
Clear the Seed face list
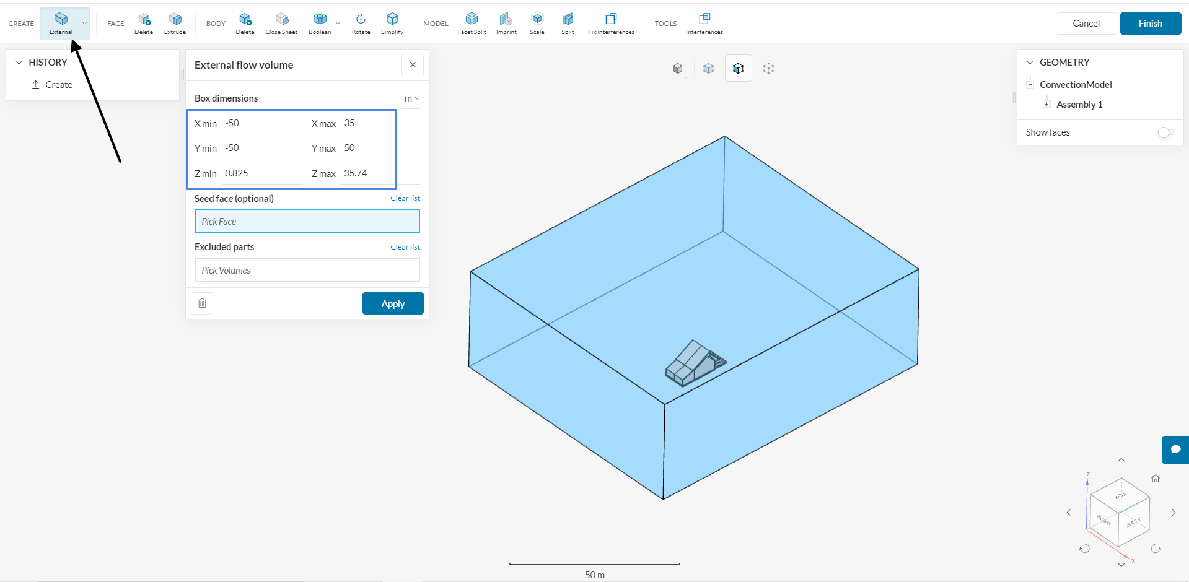click(405, 198)
